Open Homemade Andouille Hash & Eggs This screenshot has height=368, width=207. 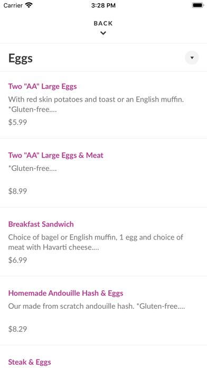point(65,293)
